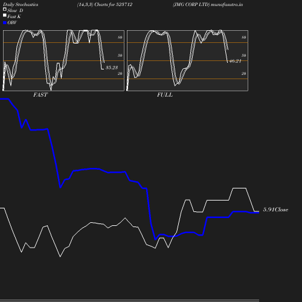Click the 50 axis label in FULL chart
302x302 pixels.
tap(244, 56)
